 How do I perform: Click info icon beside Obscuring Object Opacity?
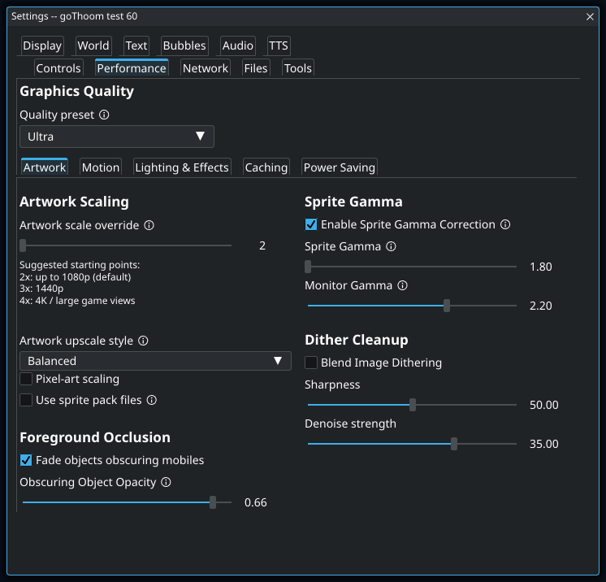tap(167, 482)
